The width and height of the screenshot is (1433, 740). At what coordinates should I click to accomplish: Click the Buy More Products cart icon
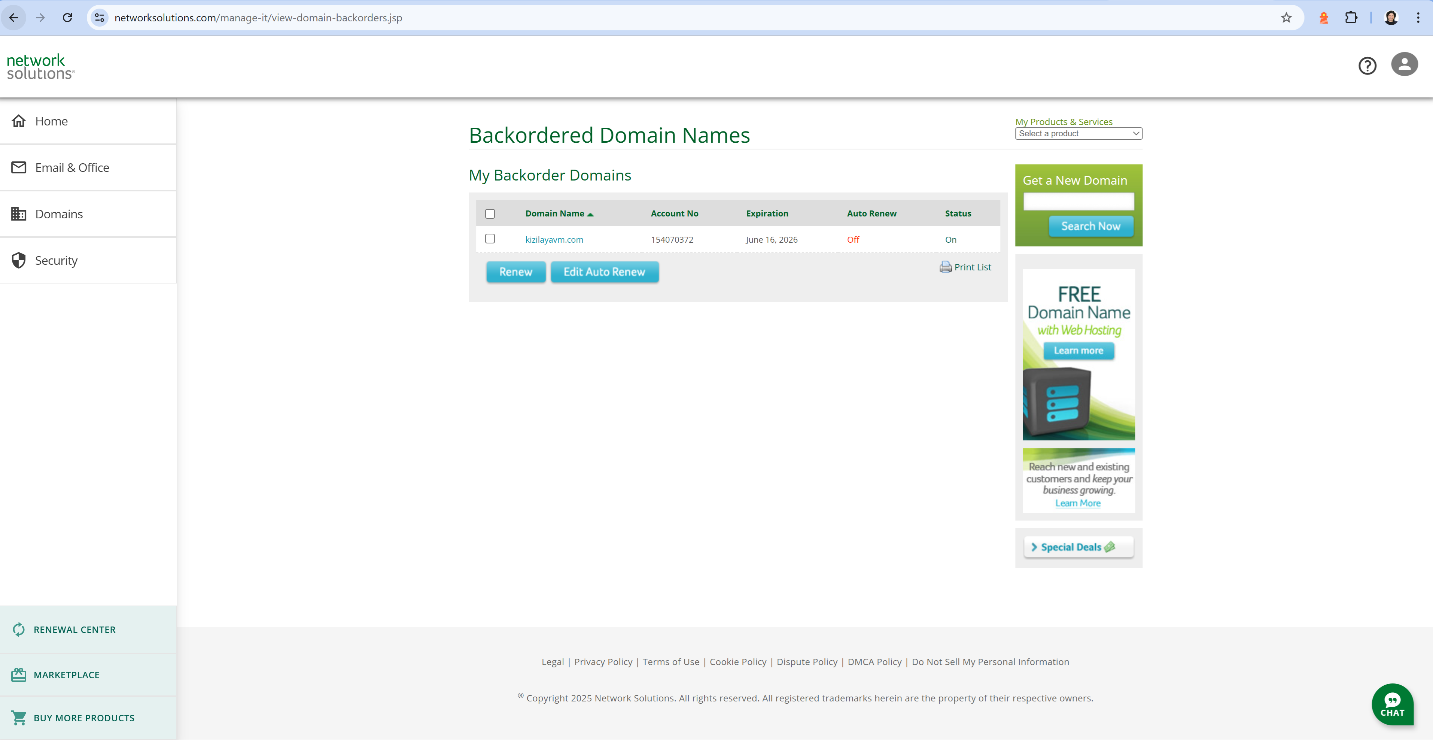(18, 718)
